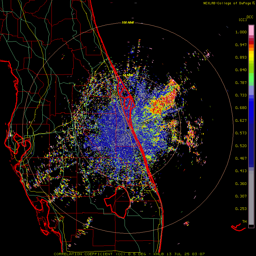
Task: Click the 0.360 scale label
Action: pos(241,184)
